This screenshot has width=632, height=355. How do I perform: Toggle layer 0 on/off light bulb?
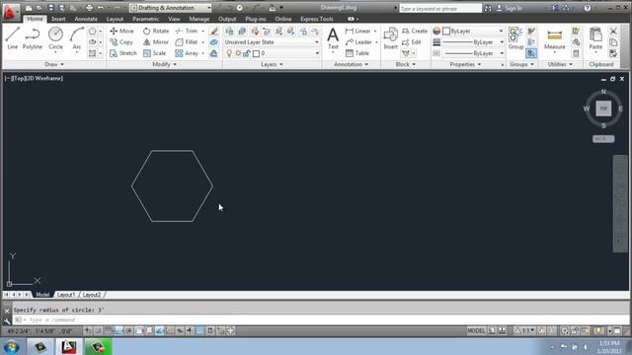coord(229,53)
